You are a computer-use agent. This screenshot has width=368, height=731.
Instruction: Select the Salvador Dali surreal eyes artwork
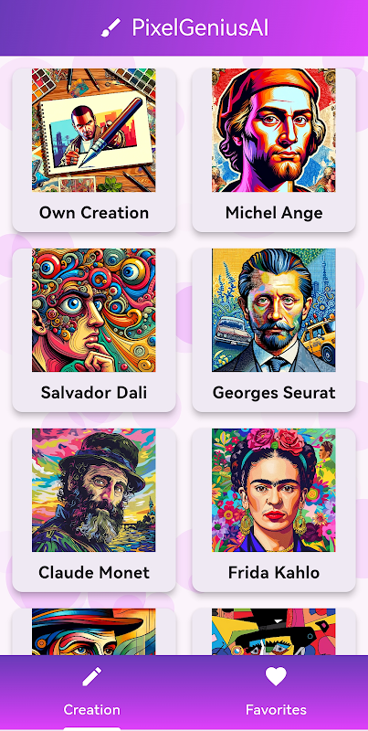pos(94,310)
